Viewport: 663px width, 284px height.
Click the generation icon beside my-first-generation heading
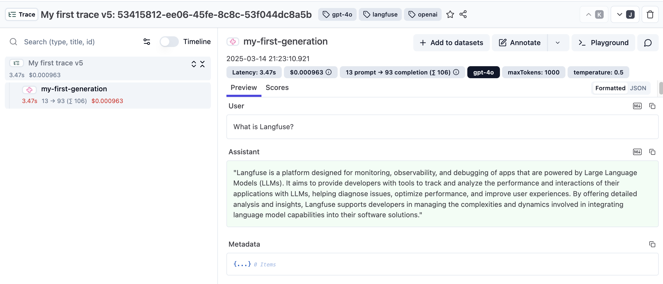pyautogui.click(x=233, y=42)
